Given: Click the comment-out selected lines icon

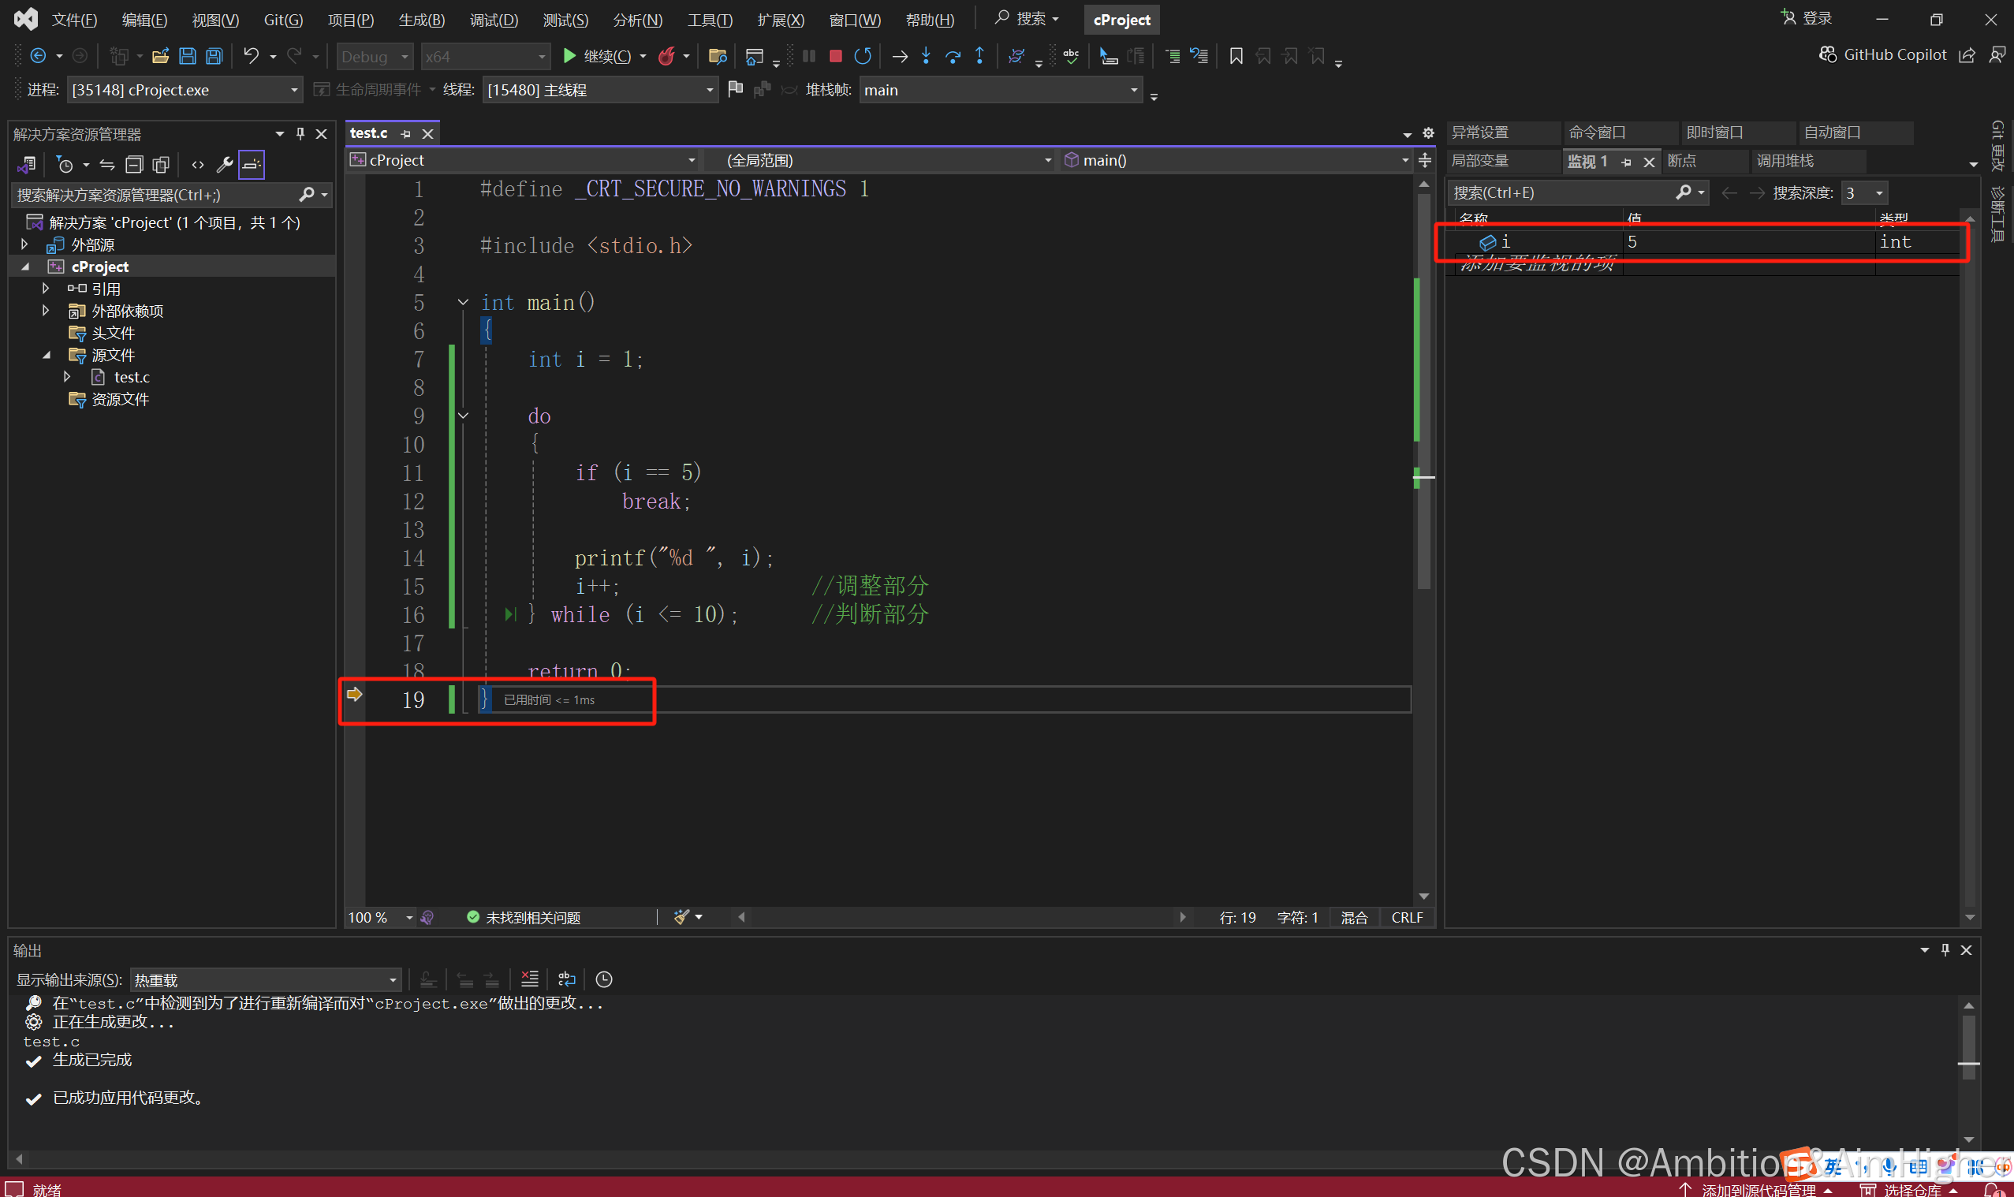Looking at the screenshot, I should pyautogui.click(x=1173, y=56).
